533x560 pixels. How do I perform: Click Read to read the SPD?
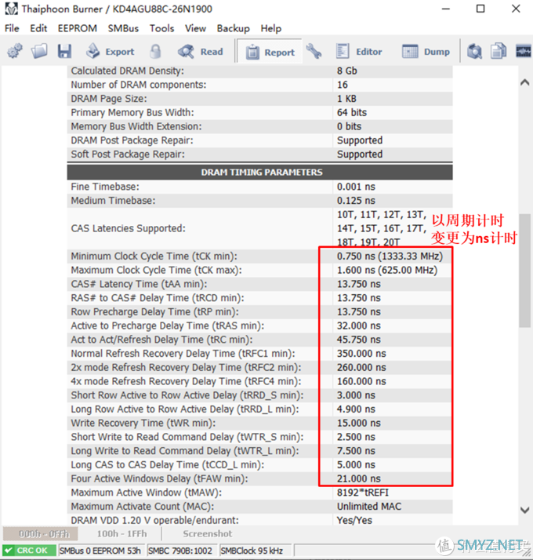(201, 52)
